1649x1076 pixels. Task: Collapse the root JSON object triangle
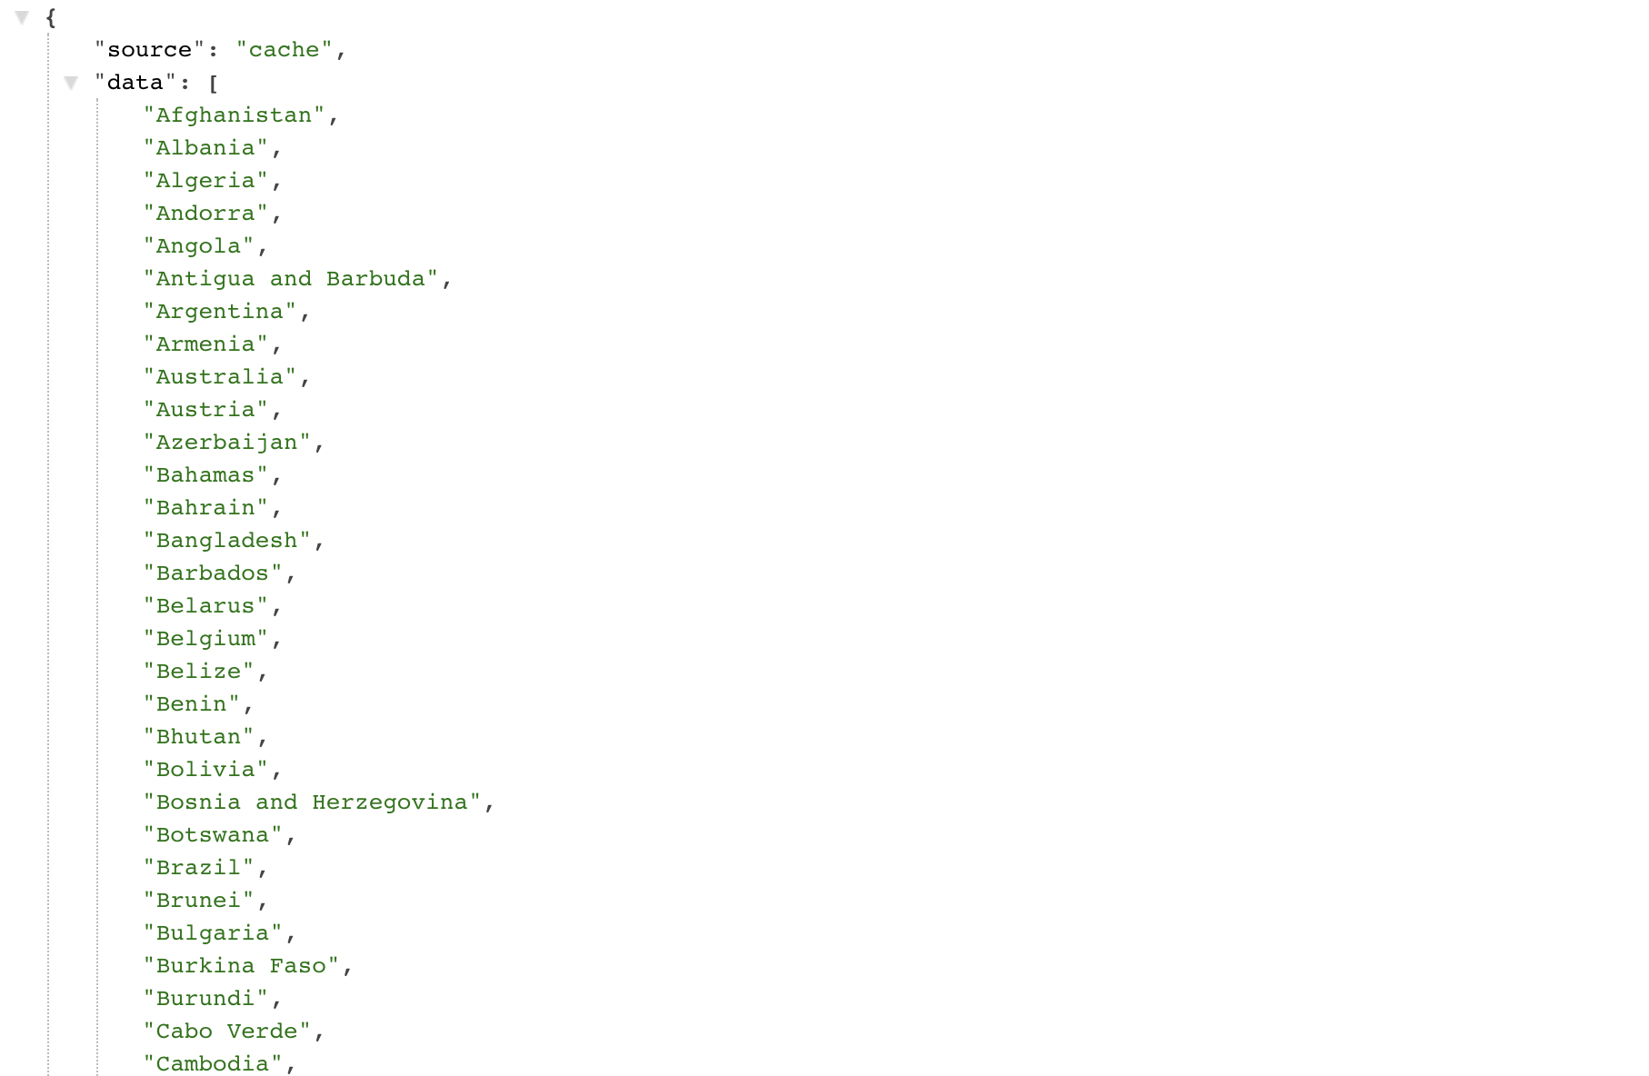[x=23, y=17]
